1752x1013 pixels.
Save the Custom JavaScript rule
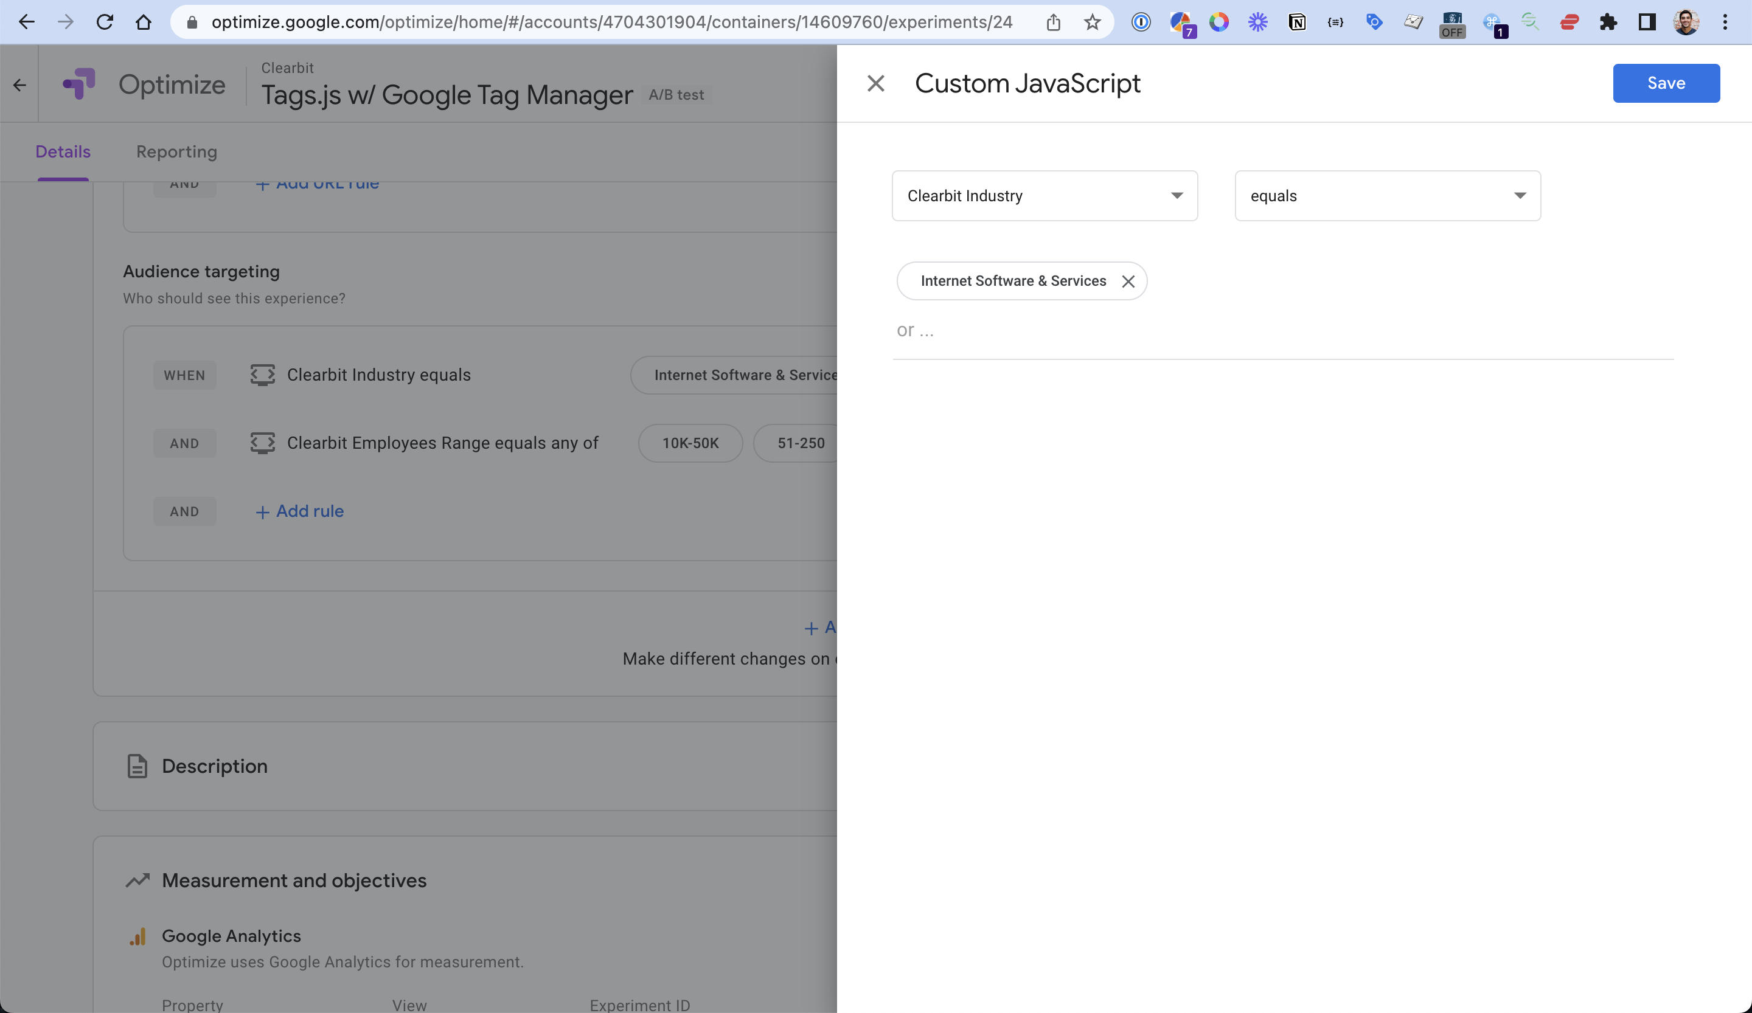click(1666, 83)
